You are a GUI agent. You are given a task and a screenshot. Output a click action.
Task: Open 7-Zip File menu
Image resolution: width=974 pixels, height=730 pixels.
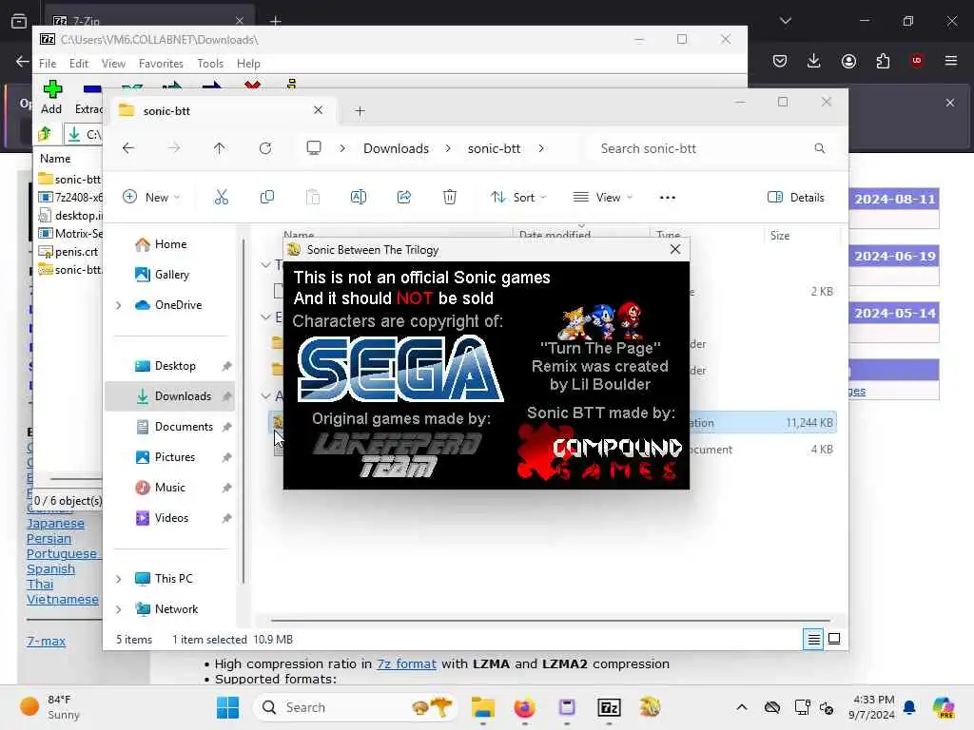48,64
